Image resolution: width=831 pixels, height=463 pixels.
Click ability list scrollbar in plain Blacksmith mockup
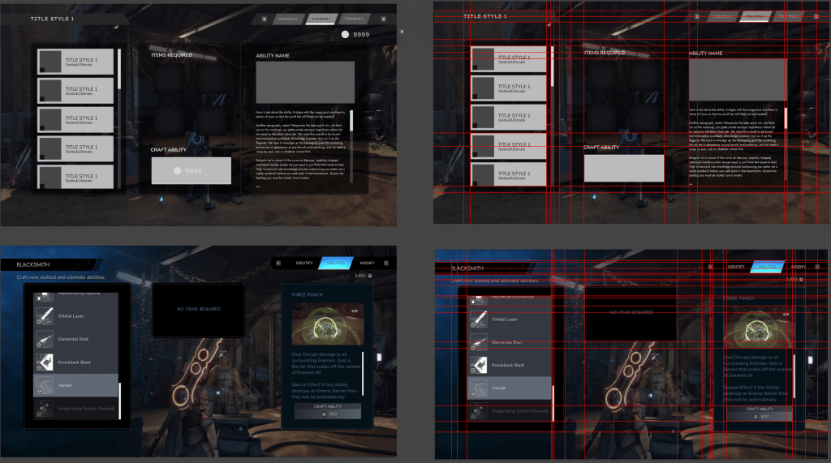[x=120, y=401]
